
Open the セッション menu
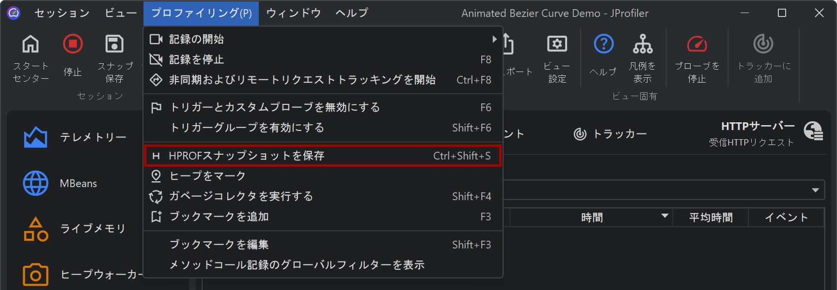tap(62, 13)
